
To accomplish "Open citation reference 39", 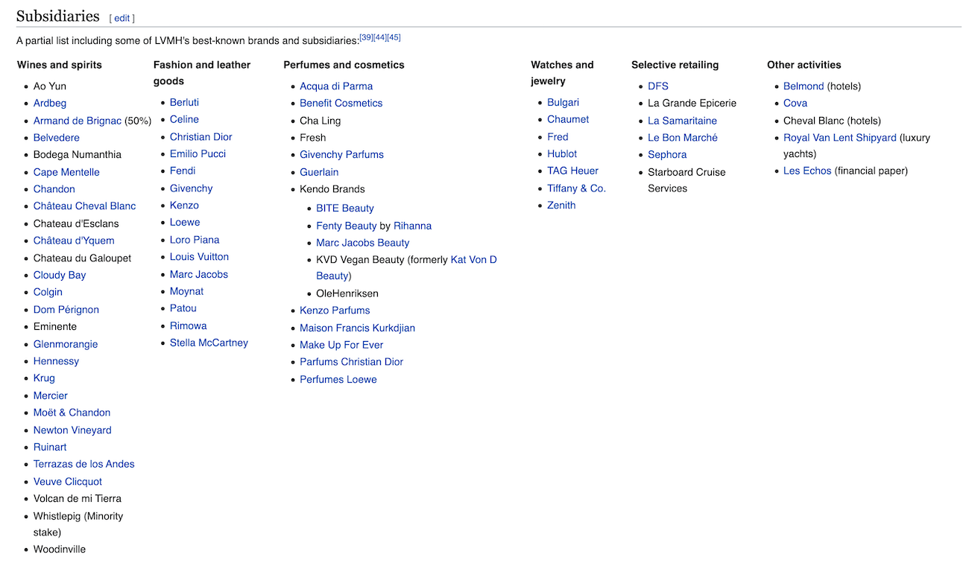I will click(x=367, y=37).
